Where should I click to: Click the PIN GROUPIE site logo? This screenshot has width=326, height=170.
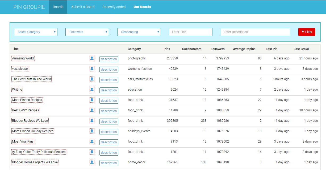[29, 7]
